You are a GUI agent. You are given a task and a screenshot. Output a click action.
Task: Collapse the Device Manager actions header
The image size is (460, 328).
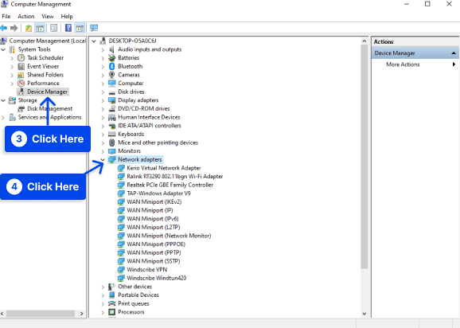(454, 53)
